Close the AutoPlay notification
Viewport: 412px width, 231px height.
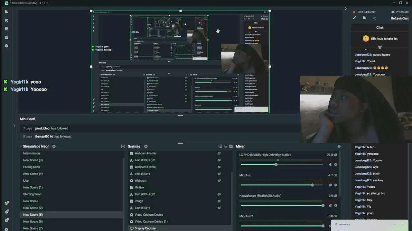pyautogui.click(x=403, y=224)
